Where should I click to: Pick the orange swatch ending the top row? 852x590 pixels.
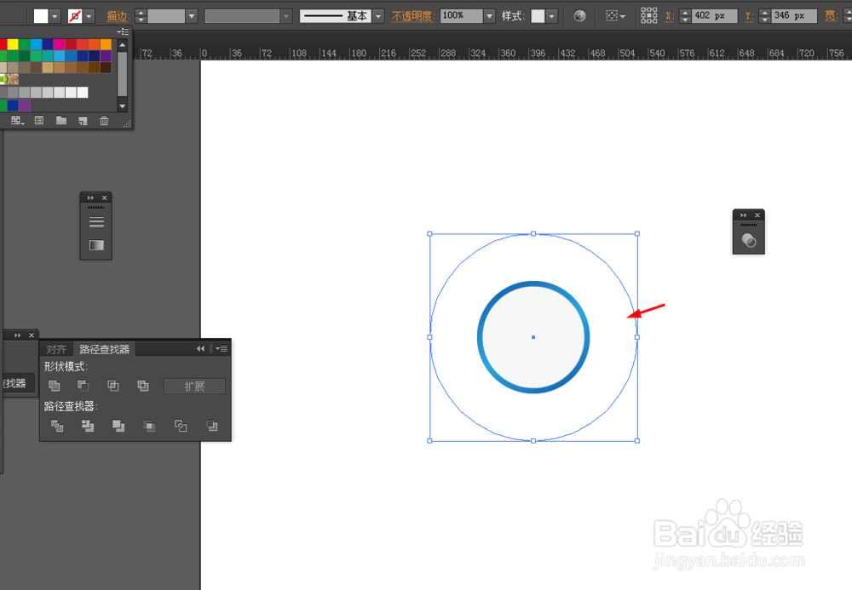click(106, 44)
